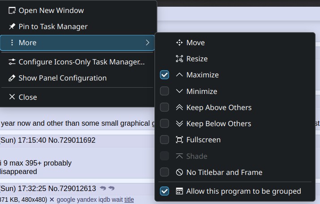The width and height of the screenshot is (320, 204).
Task: Click the (Sun) 17:15:40 timestamp
Action: click(23, 140)
